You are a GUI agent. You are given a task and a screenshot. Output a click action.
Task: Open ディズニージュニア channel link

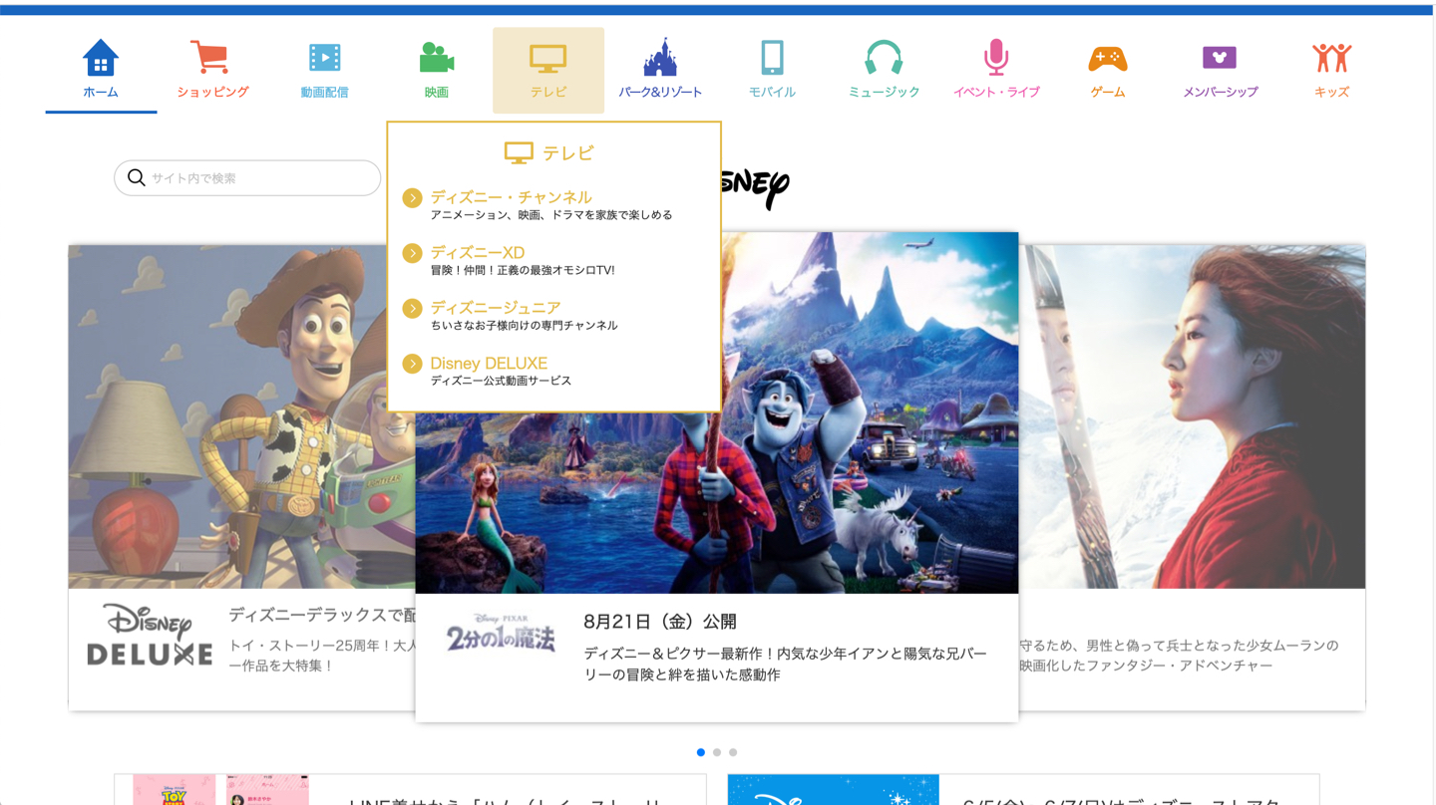(495, 308)
